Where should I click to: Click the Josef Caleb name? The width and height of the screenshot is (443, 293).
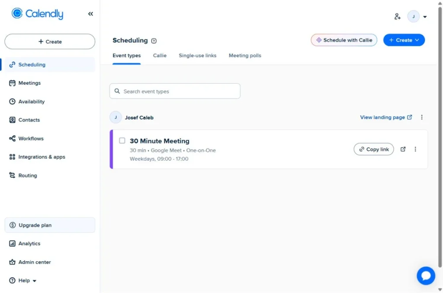[139, 118]
